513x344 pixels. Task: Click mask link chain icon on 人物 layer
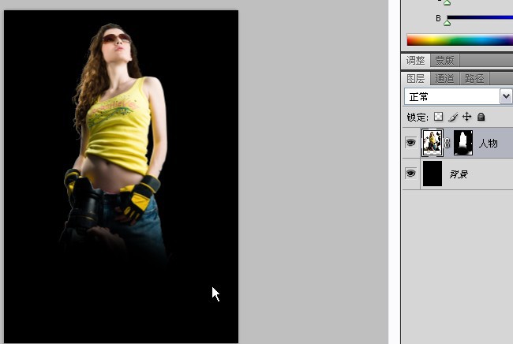coord(447,143)
